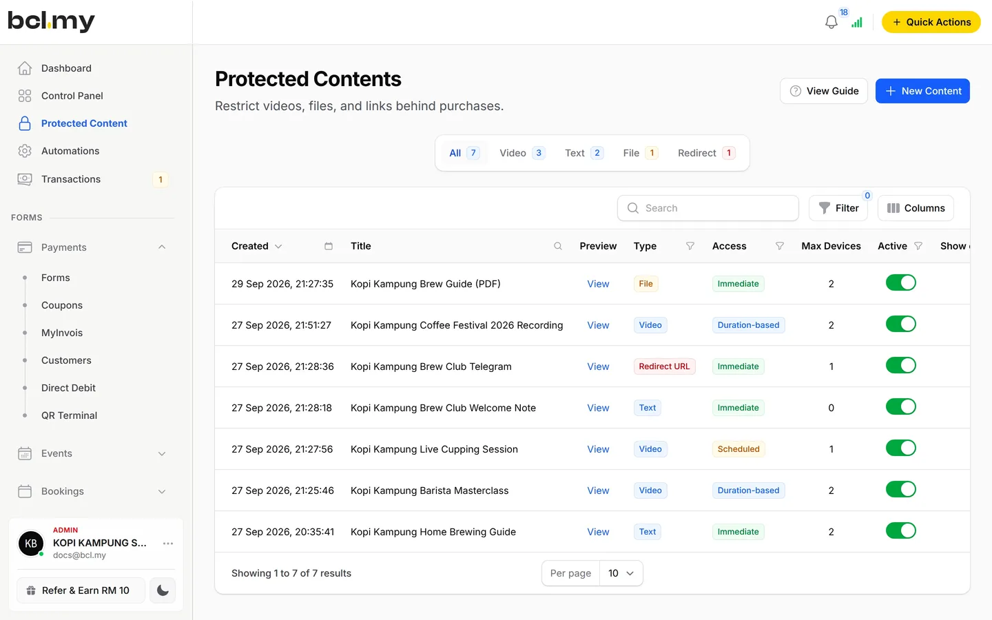Open the Per page dropdown

pos(621,573)
